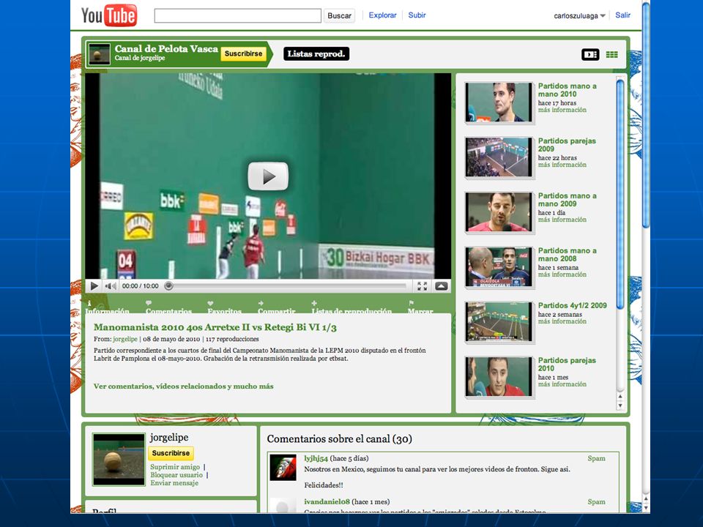Click the Partidos parejas 2009 title link
Viewport: 703px width, 527px height.
[567, 145]
